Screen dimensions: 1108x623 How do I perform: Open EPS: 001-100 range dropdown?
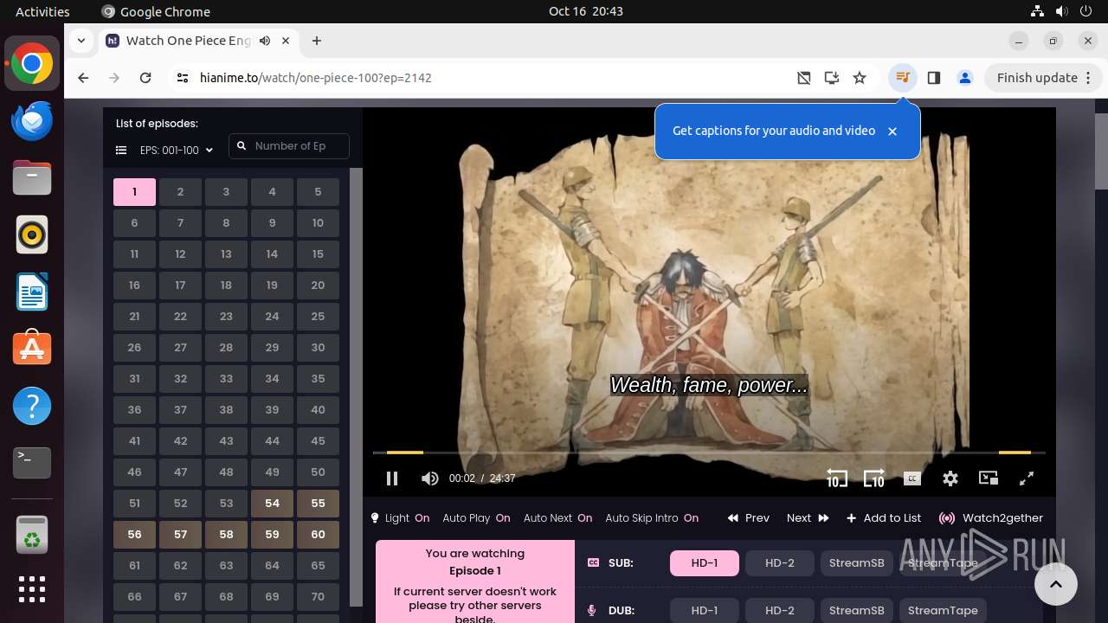click(x=176, y=151)
